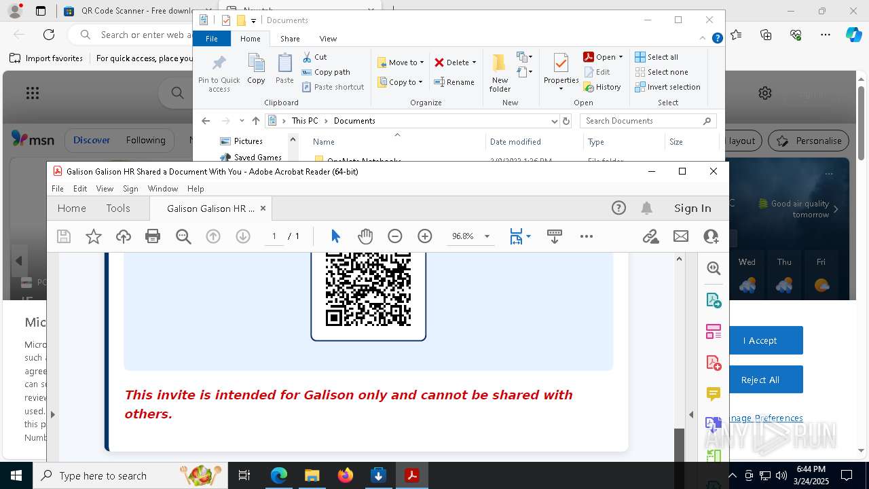The height and width of the screenshot is (489, 869).
Task: Open the Edit menu in Acrobat
Action: tap(80, 189)
